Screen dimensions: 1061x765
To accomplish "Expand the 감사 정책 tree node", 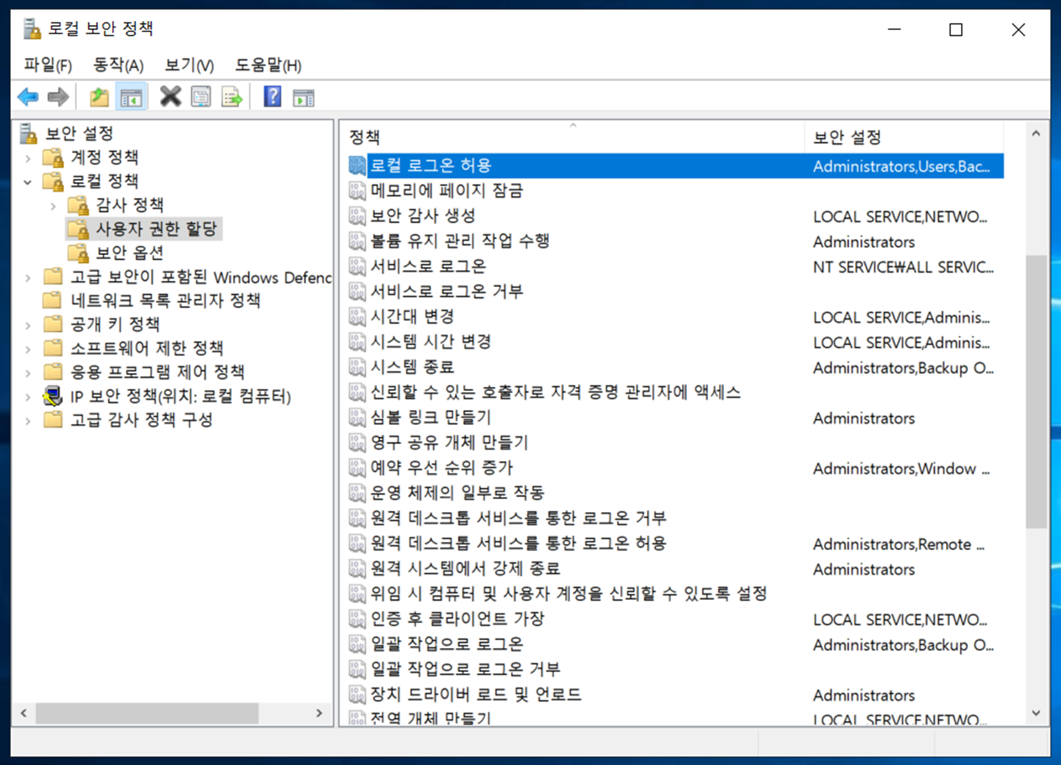I will click(53, 206).
